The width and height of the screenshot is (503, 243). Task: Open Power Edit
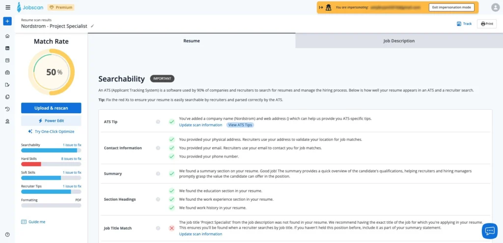tap(51, 121)
